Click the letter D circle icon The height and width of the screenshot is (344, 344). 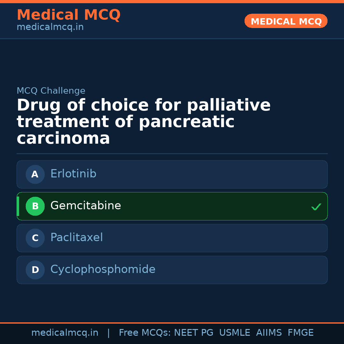35,270
